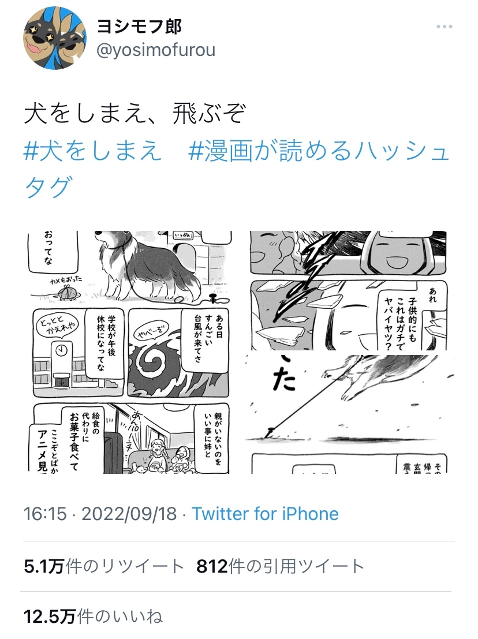Open the manga panel with sisters eating snacks

point(131,438)
